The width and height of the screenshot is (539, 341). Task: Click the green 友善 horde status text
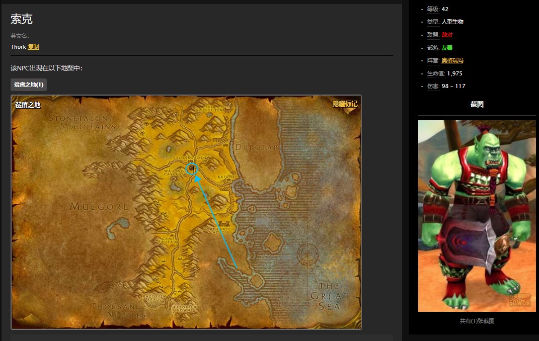pyautogui.click(x=447, y=48)
